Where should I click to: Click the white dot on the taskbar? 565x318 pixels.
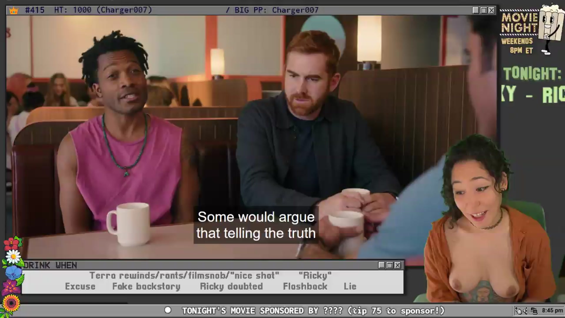168,310
